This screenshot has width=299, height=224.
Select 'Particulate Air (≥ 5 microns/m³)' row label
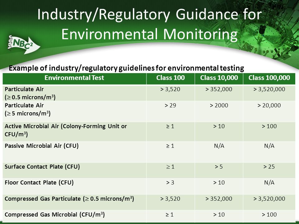click(x=28, y=109)
